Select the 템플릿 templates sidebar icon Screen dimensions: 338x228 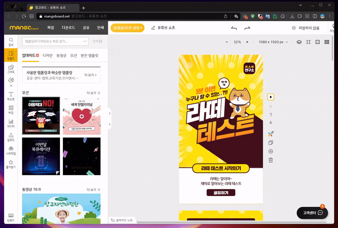pos(11,55)
